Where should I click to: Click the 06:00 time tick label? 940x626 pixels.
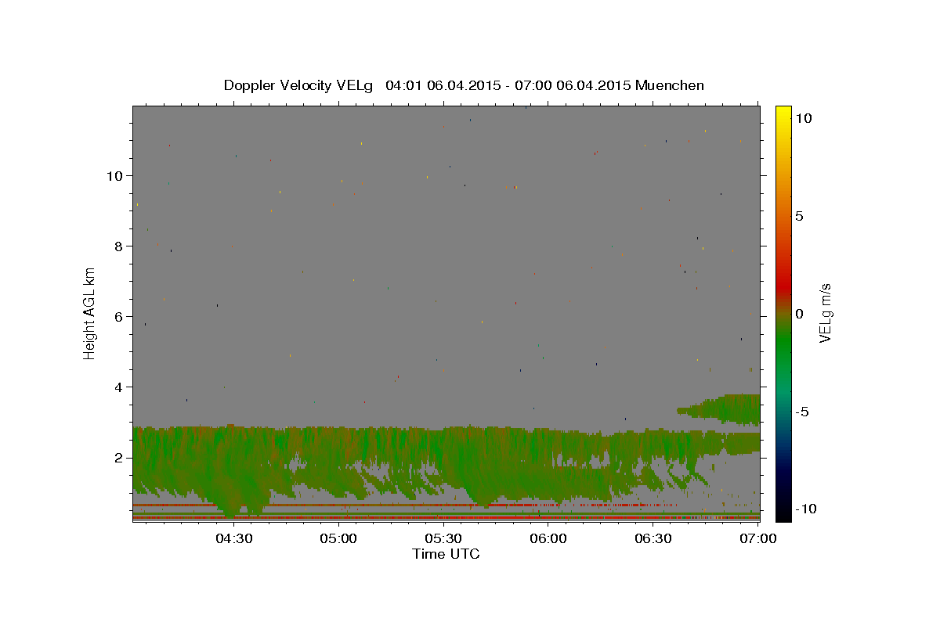pyautogui.click(x=548, y=538)
